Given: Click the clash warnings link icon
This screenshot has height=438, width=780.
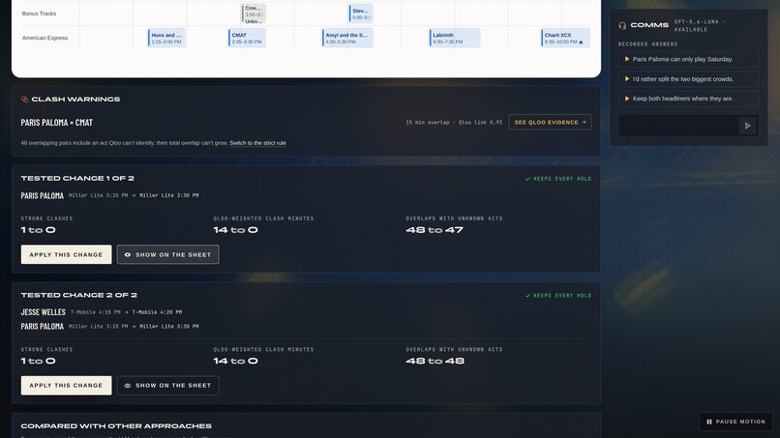Looking at the screenshot, I should (x=24, y=99).
